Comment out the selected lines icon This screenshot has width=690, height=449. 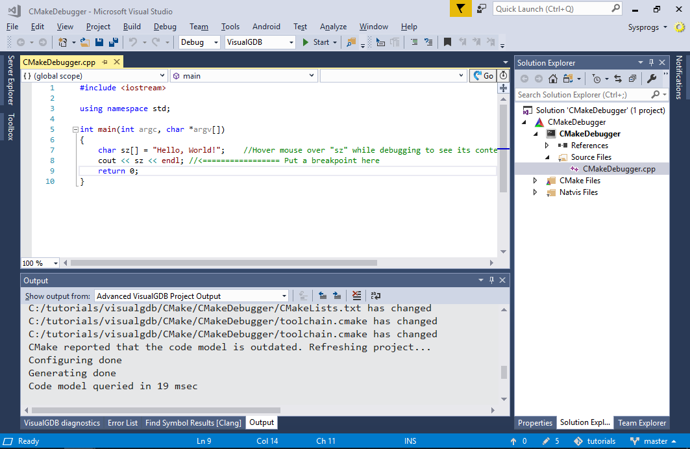(414, 42)
